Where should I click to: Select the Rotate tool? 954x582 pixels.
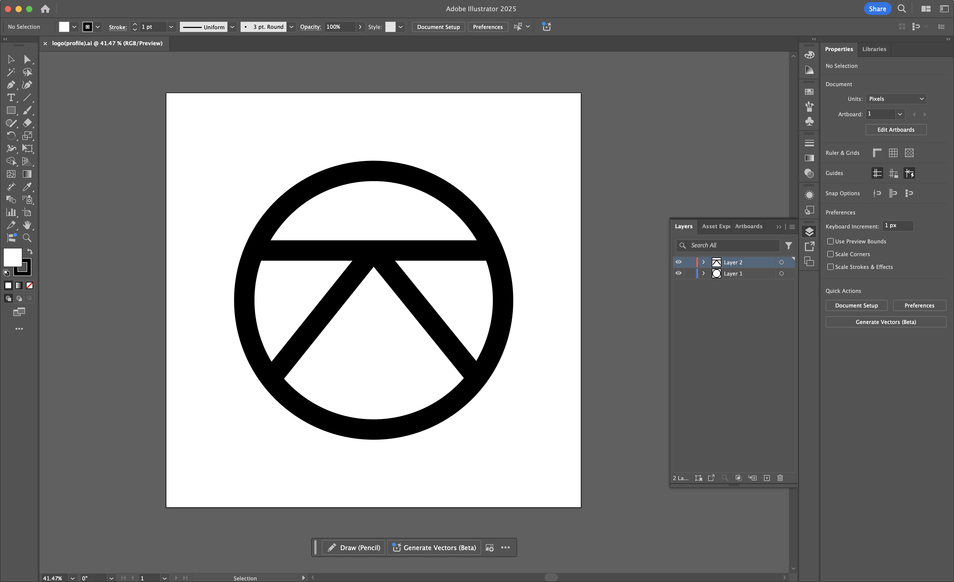point(11,136)
